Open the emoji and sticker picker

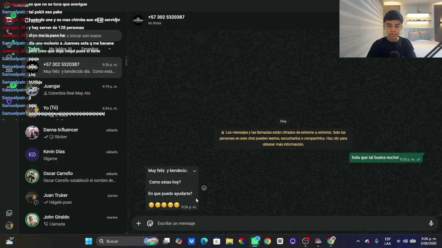[150, 224]
